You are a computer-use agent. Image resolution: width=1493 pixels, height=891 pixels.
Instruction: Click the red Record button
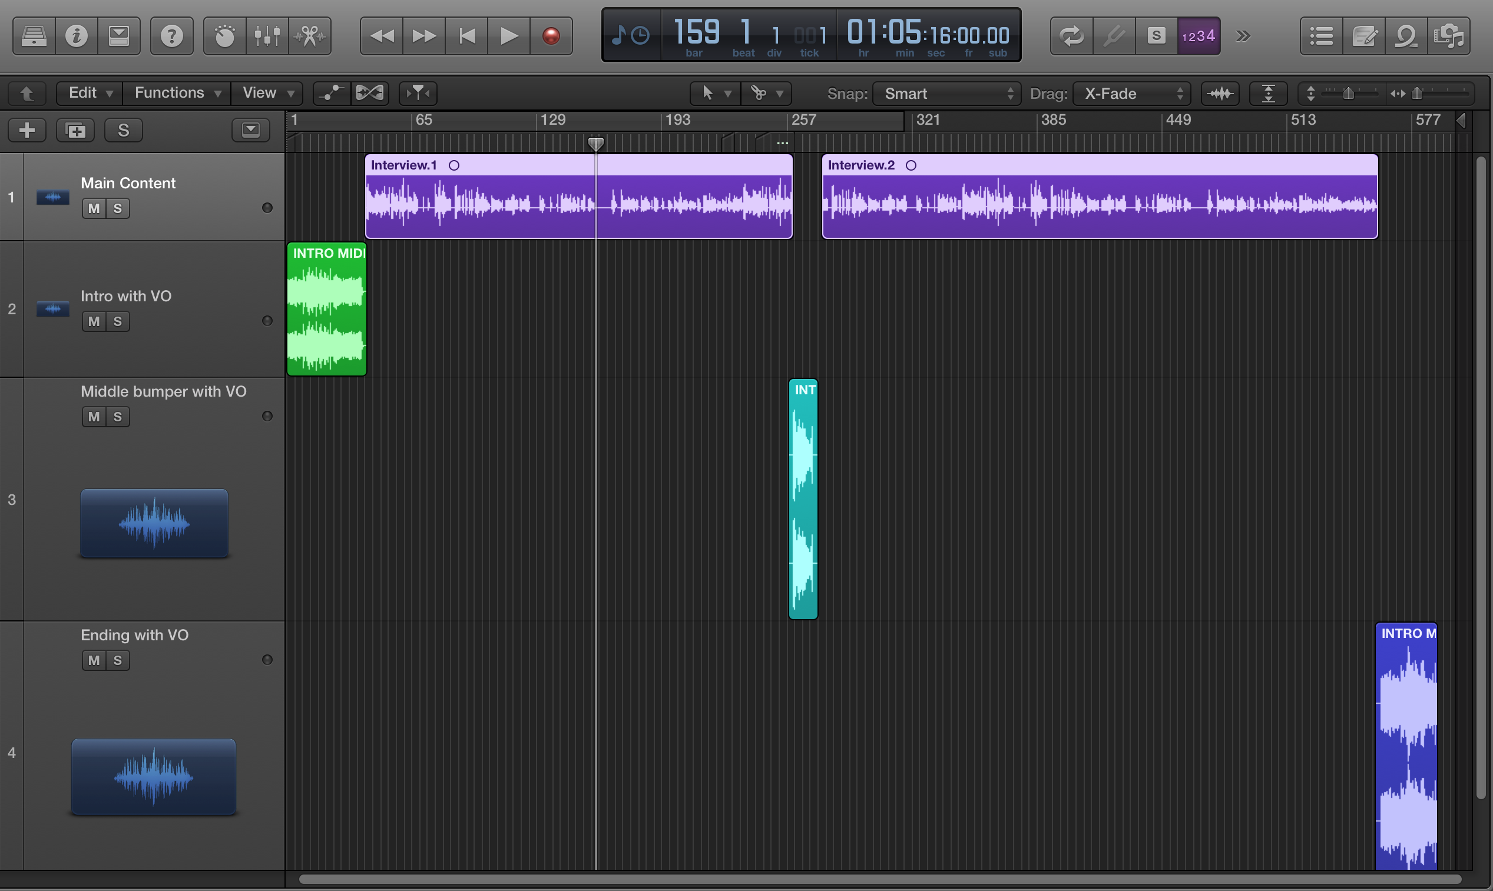pos(551,36)
